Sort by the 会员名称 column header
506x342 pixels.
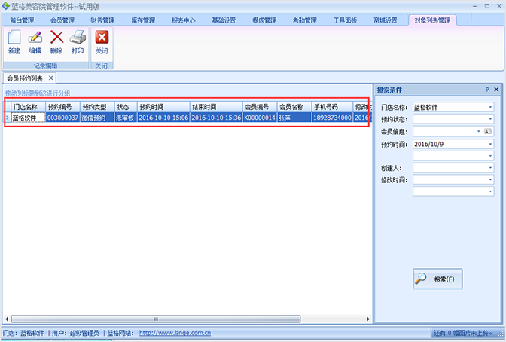pos(294,107)
